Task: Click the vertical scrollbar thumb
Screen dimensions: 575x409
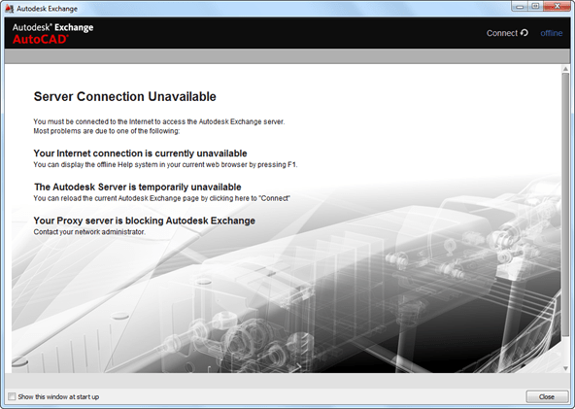Action: click(x=565, y=205)
